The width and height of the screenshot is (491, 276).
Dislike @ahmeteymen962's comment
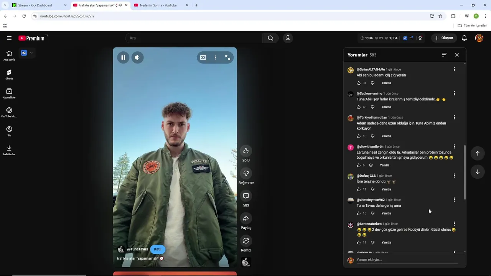coord(372,213)
